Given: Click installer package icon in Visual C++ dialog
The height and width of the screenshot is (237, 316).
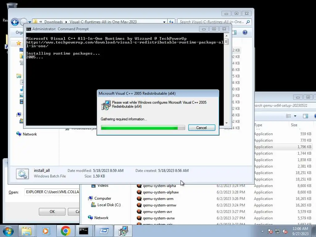Looking at the screenshot, I should (106, 105).
